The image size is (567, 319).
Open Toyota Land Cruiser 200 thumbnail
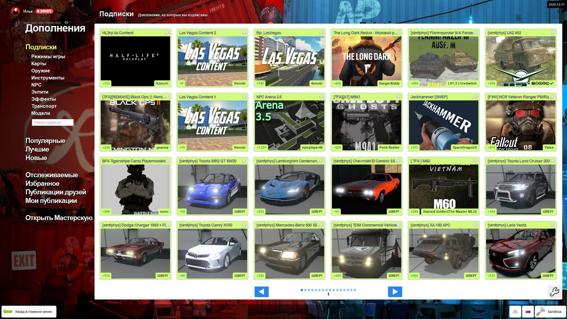point(521,189)
